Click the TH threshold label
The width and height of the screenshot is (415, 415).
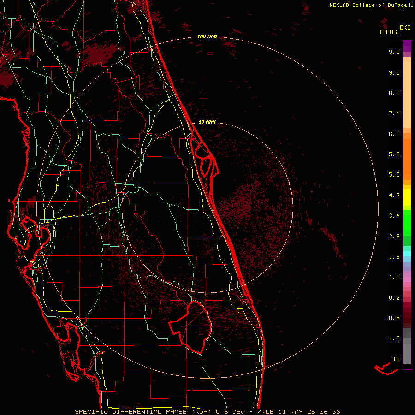[x=396, y=359]
